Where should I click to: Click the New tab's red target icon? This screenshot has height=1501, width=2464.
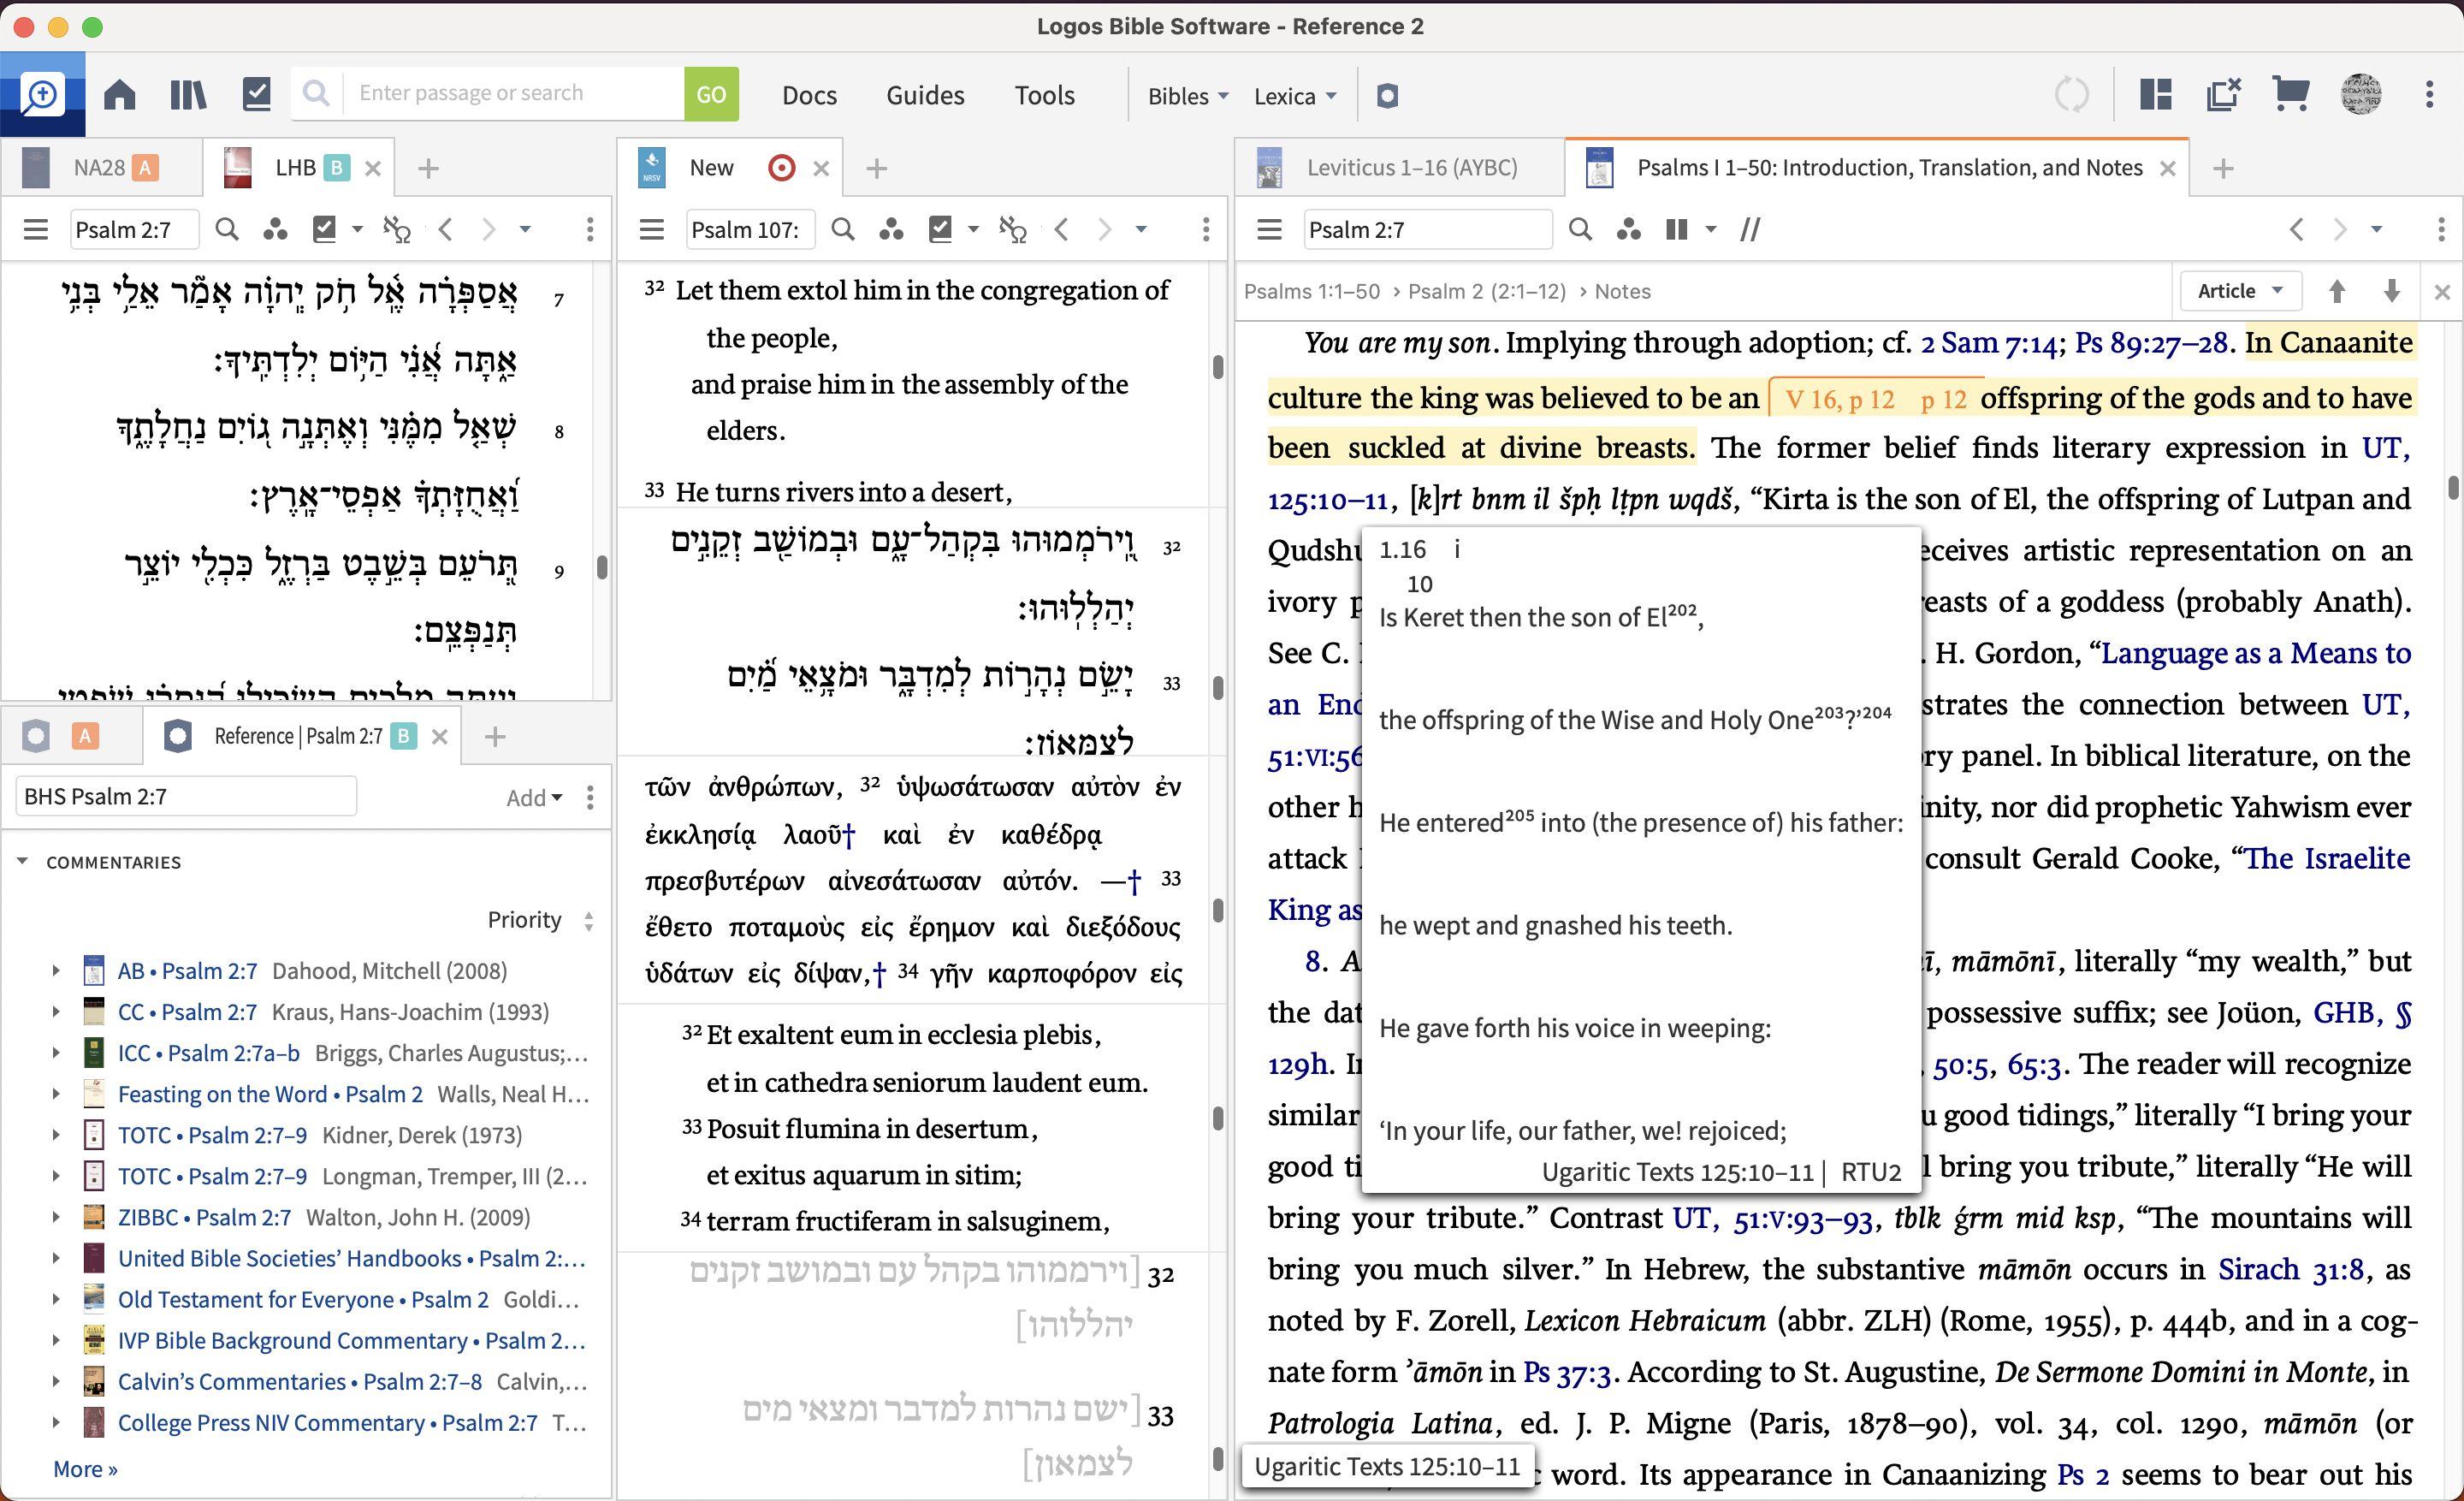point(781,168)
